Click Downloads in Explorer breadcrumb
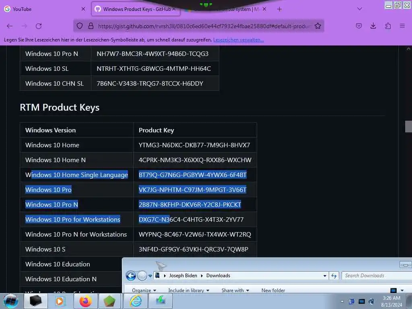 [x=218, y=275]
